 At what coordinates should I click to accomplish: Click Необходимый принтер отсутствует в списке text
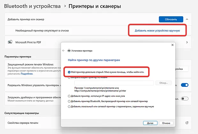pyautogui.click(x=42, y=31)
